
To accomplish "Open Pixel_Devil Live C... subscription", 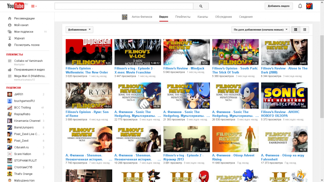I will coord(27,134).
